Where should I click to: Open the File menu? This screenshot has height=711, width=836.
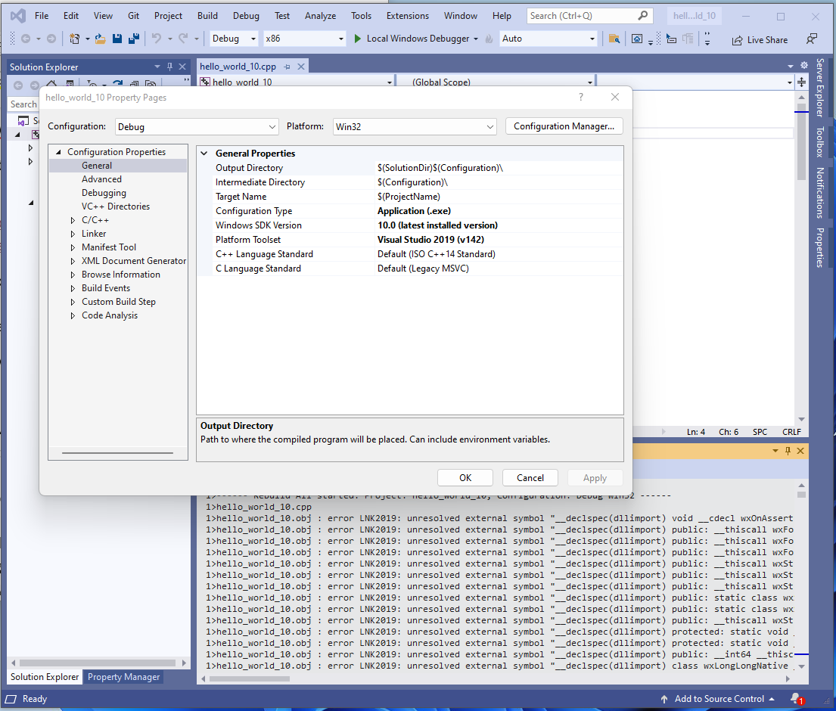pos(42,15)
